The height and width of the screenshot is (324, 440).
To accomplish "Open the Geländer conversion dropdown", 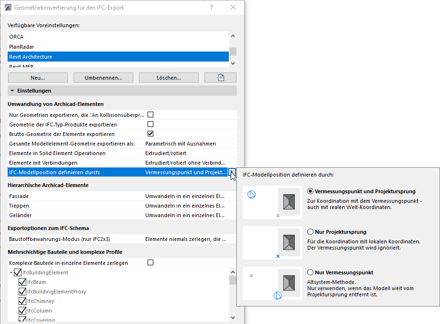I will pyautogui.click(x=184, y=215).
